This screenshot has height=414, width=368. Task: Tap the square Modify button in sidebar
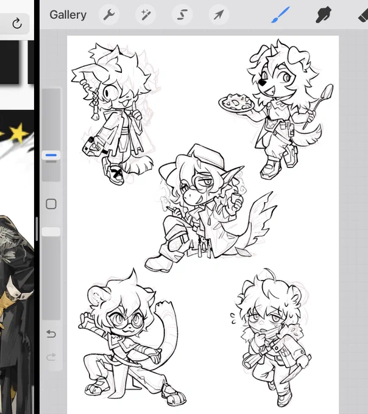click(51, 204)
